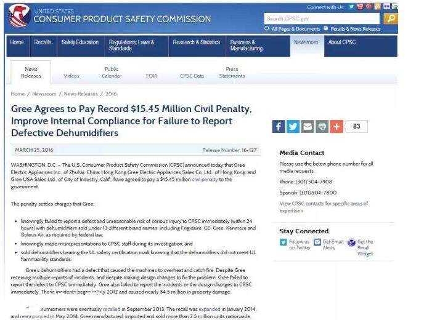
Task: Click the date MARCH 25, 2016
Action: pyautogui.click(x=34, y=150)
